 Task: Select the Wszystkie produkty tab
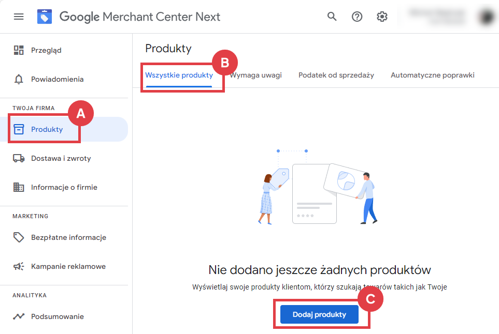[x=179, y=74]
